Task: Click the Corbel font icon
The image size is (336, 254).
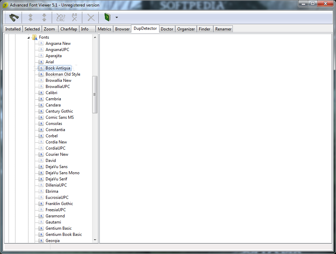Action: 41,136
